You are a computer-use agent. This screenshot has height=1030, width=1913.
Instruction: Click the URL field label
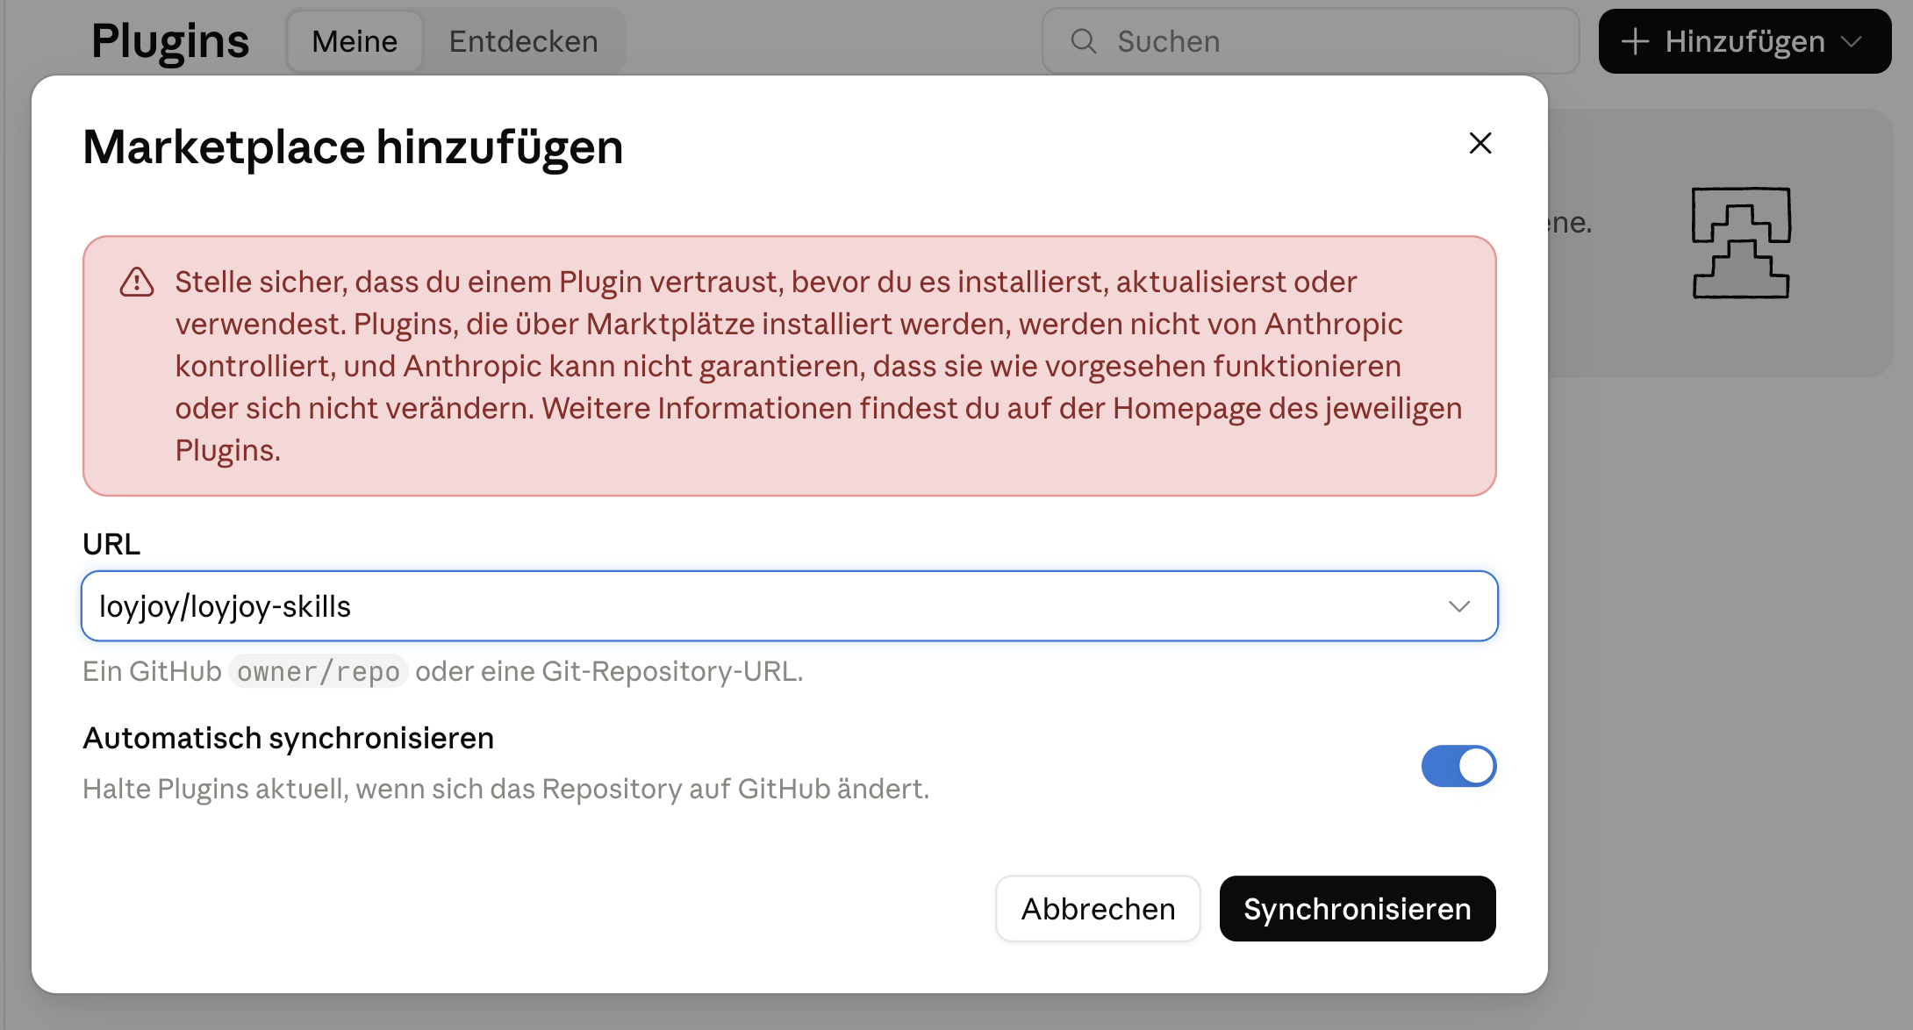pyautogui.click(x=111, y=544)
